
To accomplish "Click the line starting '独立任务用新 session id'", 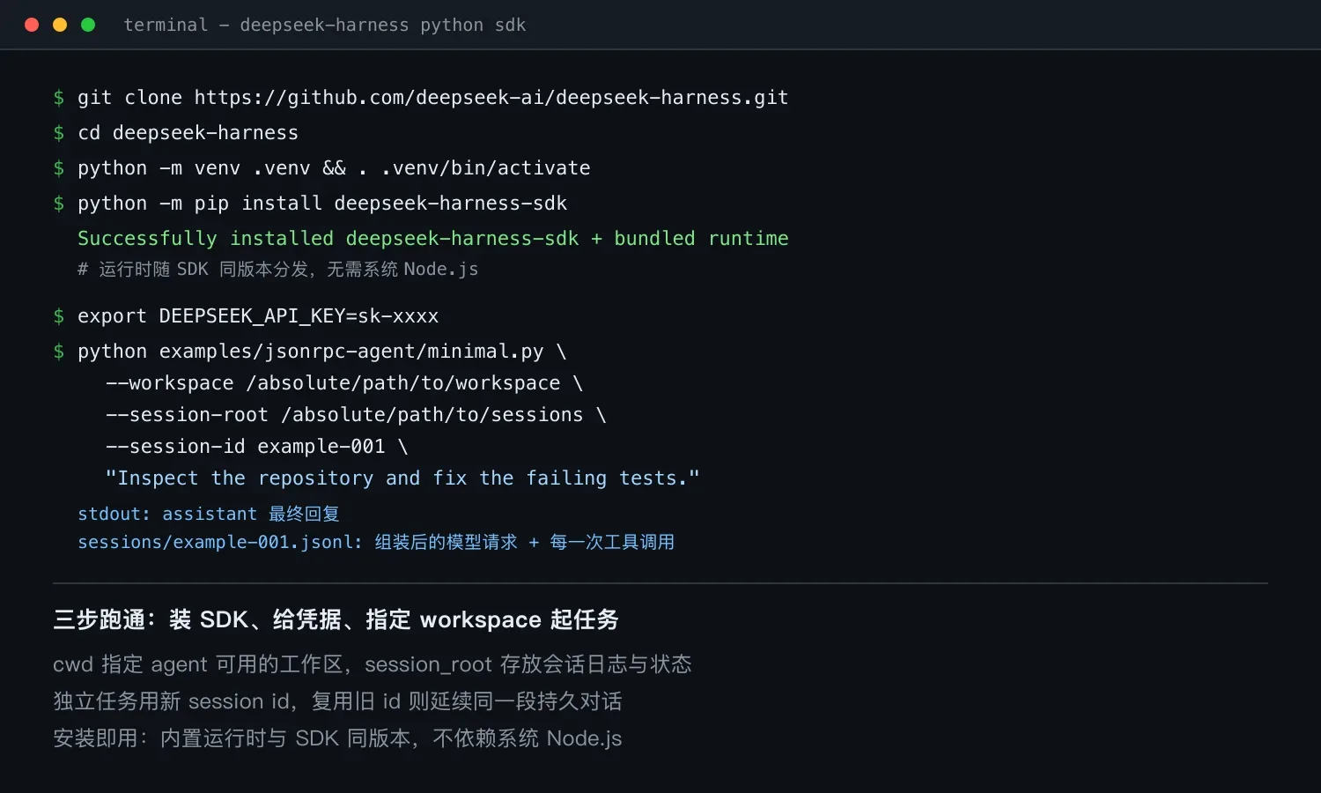I will [x=337, y=701].
